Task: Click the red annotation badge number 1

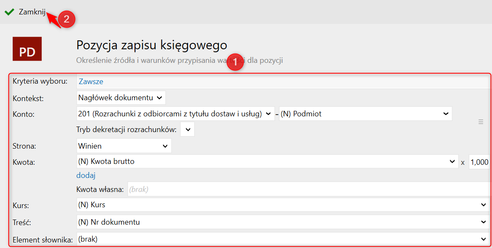Action: point(235,62)
